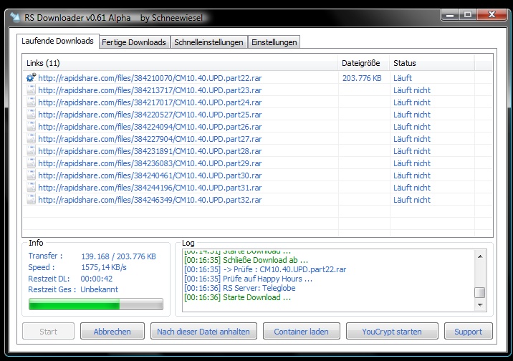
Task: Click the Container laden button
Action: (x=302, y=331)
